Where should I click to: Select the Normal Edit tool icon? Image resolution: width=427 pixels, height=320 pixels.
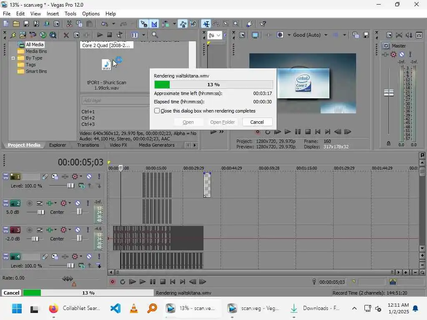(x=206, y=24)
